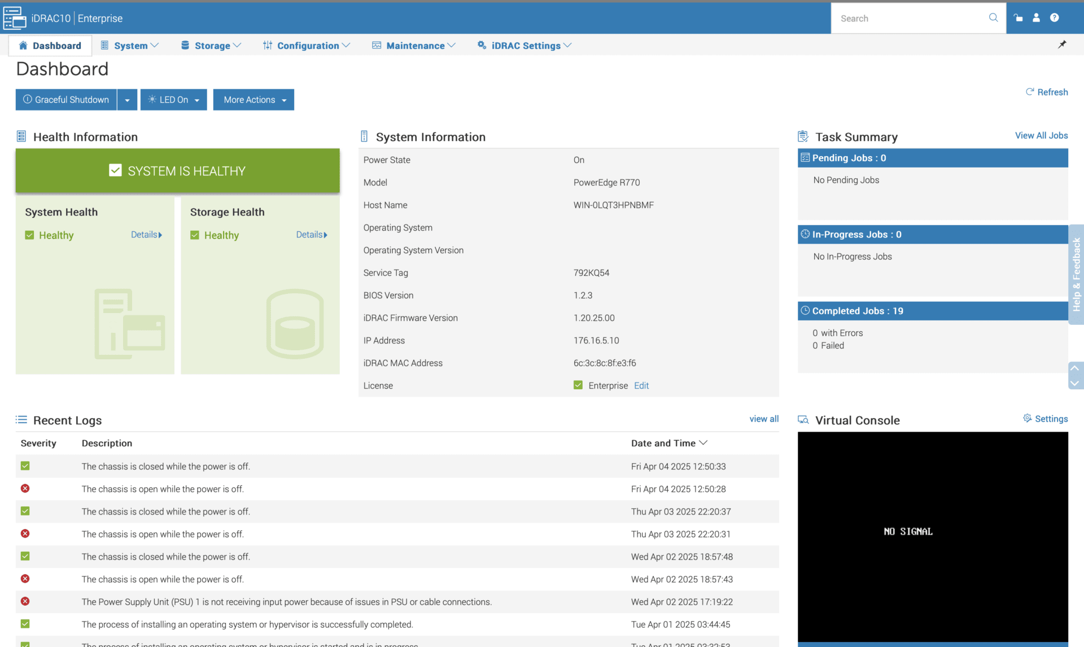1084x647 pixels.
Task: Expand the Storage menu dropdown
Action: pyautogui.click(x=211, y=45)
